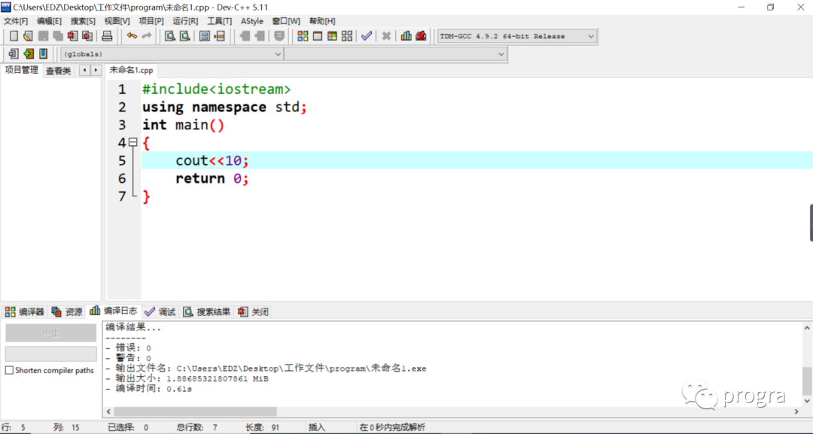Open the empty members dropdown beside globals
The height and width of the screenshot is (434, 813).
[395, 54]
